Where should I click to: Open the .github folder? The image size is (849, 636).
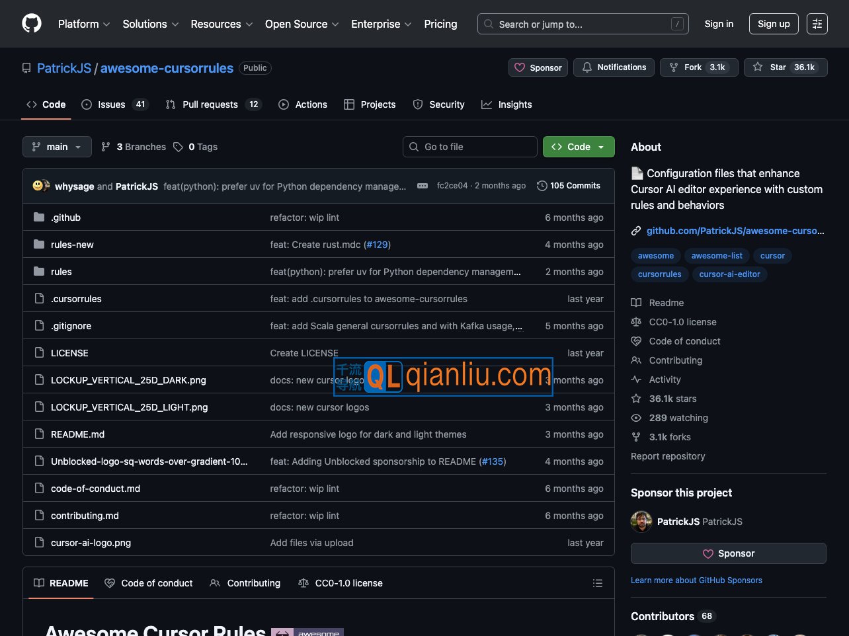coord(65,218)
